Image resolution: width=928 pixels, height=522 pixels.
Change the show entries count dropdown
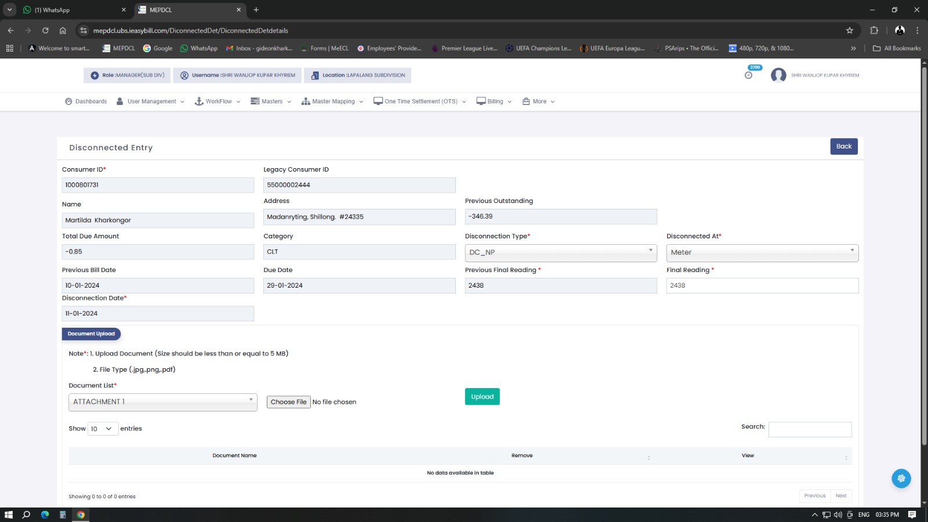103,429
